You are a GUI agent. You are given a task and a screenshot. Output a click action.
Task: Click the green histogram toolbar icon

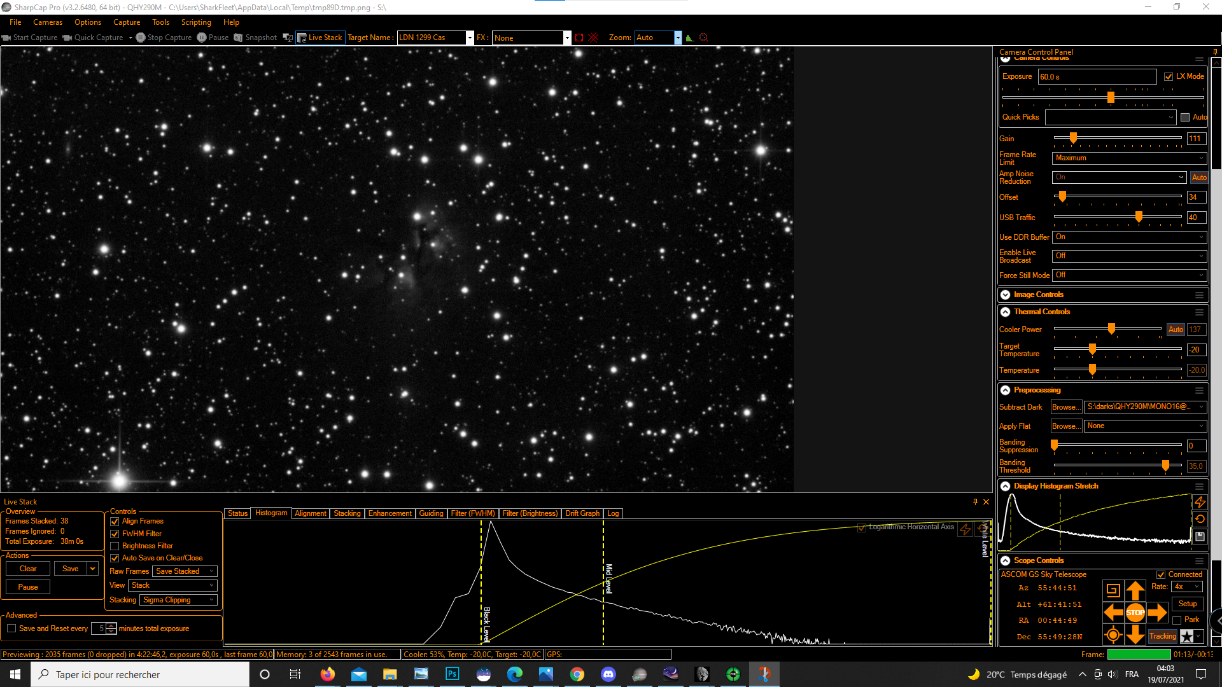690,38
